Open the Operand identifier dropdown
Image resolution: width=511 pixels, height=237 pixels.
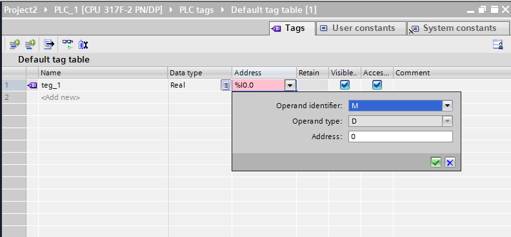point(448,106)
